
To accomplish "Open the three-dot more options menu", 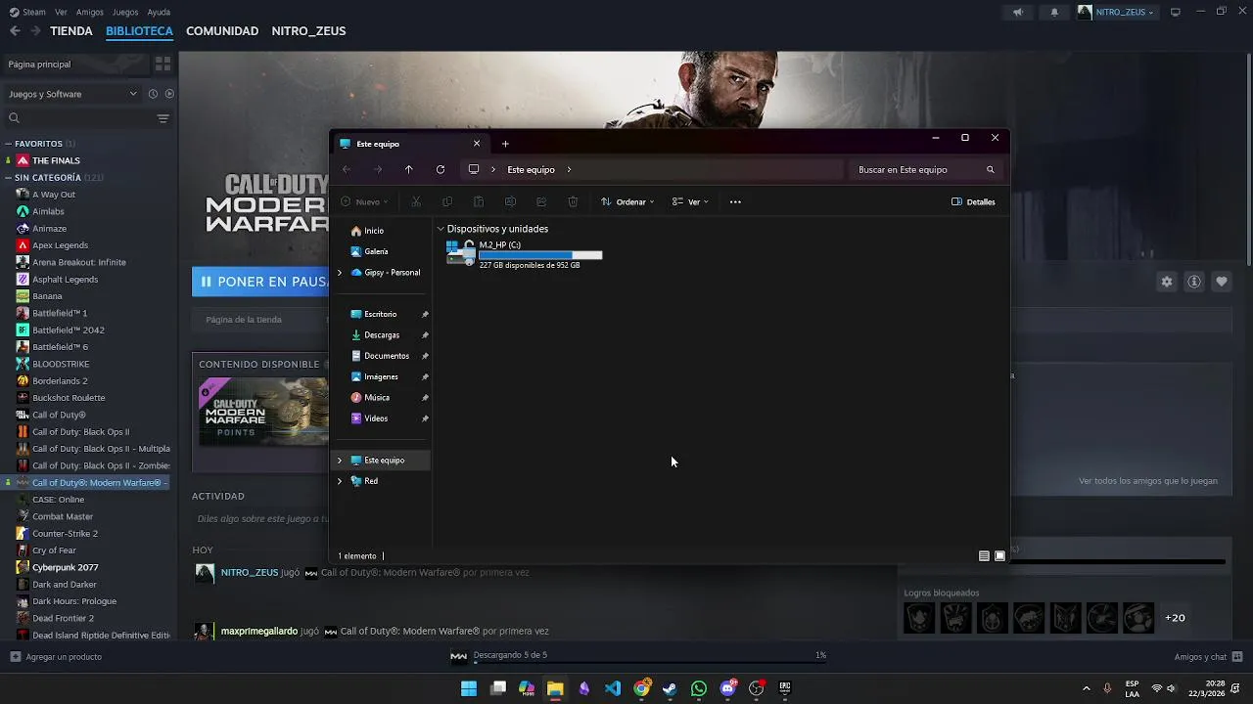I will [735, 201].
